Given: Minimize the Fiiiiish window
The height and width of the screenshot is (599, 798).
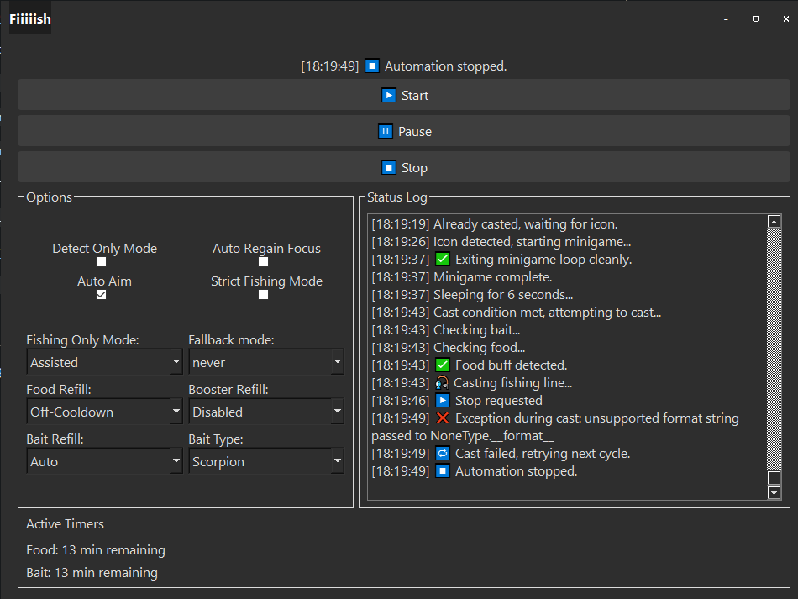Looking at the screenshot, I should [726, 18].
